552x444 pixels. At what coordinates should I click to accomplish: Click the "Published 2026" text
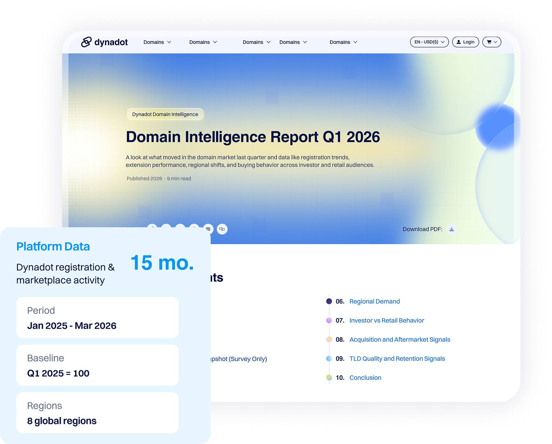point(144,179)
